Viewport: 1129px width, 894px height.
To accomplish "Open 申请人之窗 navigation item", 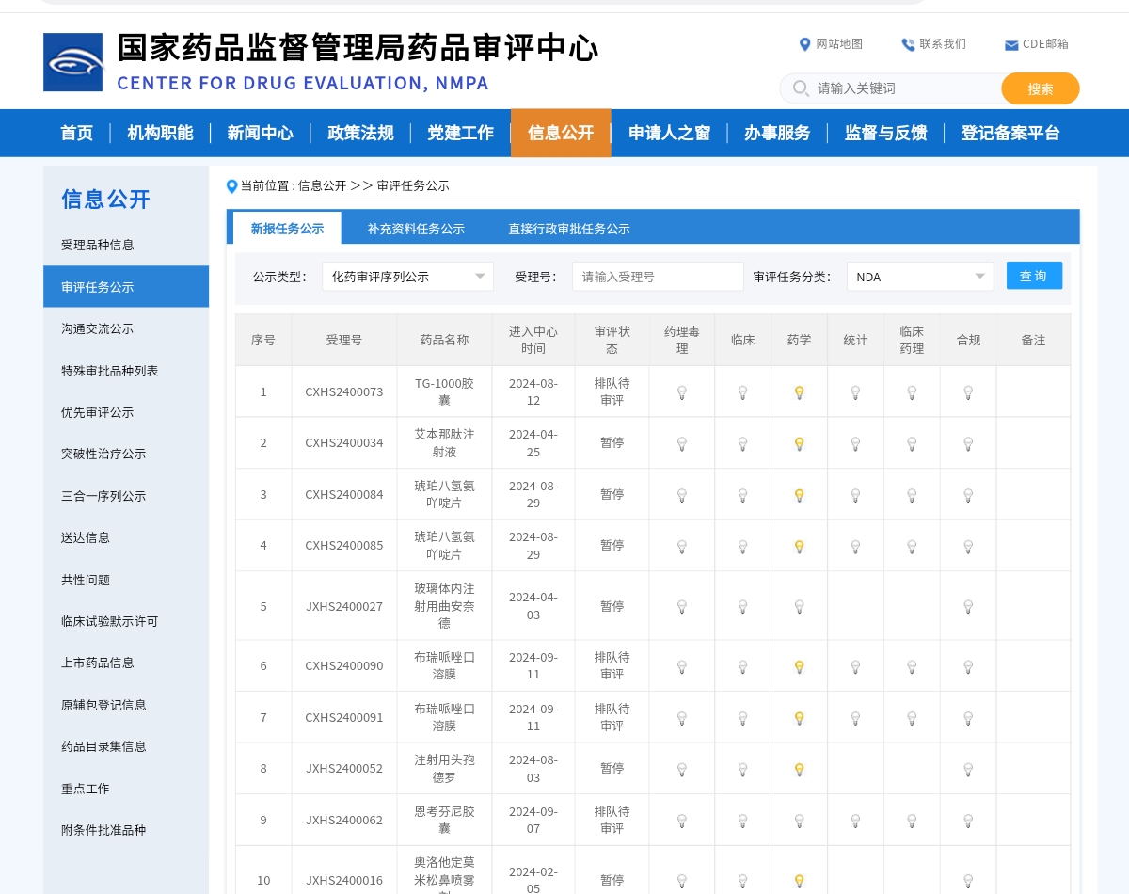I will pos(669,133).
